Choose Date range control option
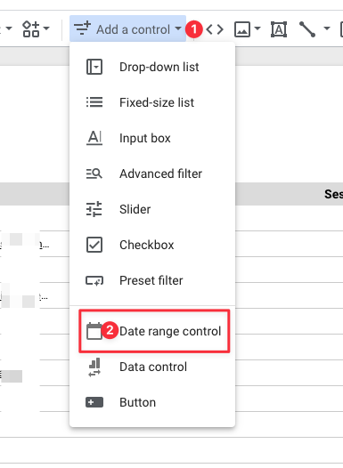Screen dimensions: 343x468 154,331
